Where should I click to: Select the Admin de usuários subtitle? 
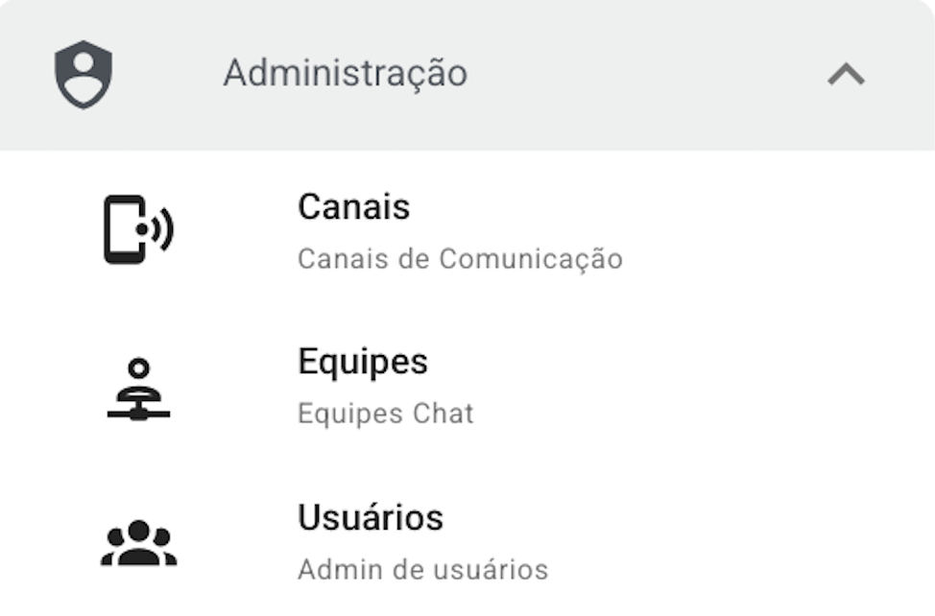point(422,570)
